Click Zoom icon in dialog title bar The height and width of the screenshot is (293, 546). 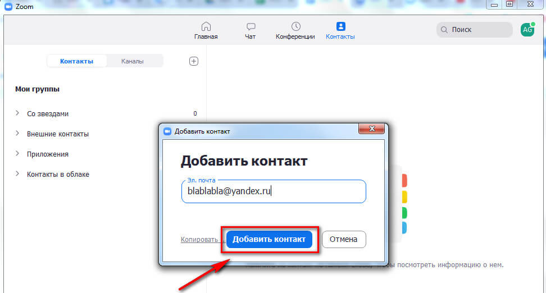click(x=167, y=131)
